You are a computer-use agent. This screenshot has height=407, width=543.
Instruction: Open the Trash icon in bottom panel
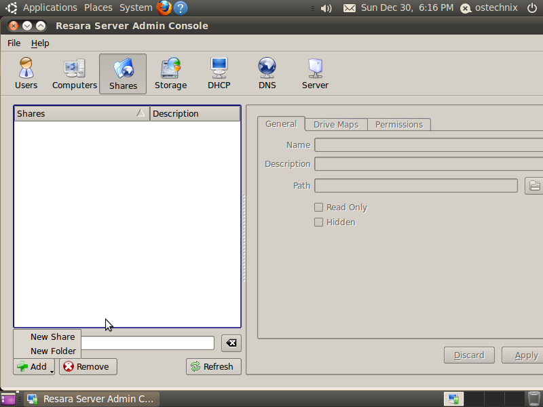tap(533, 399)
